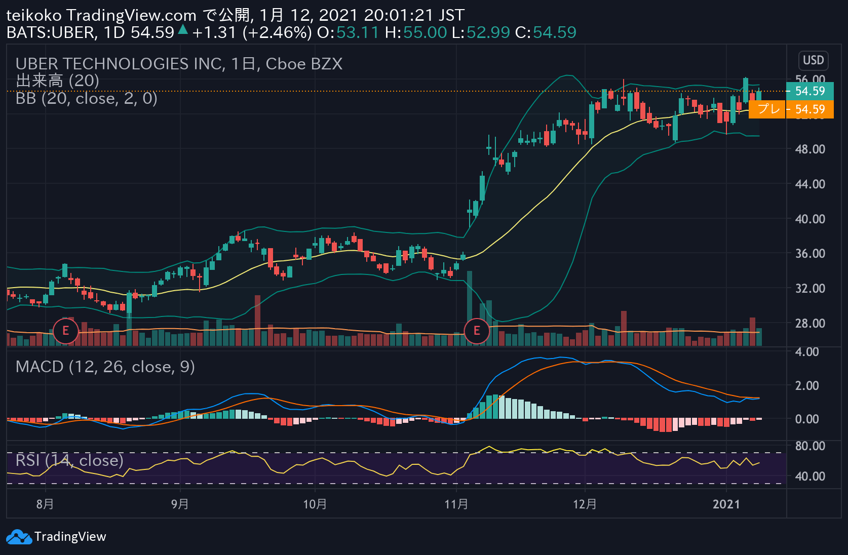
Task: Click the August earnings E marker
Action: (x=65, y=331)
